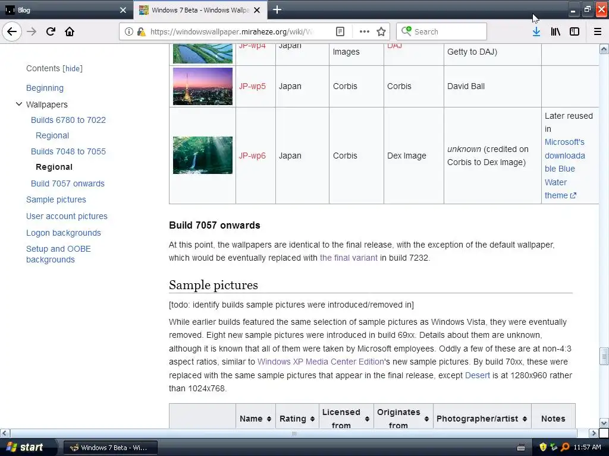The image size is (609, 456).
Task: Go to Setup and OOBE backgrounds section
Action: pyautogui.click(x=58, y=254)
